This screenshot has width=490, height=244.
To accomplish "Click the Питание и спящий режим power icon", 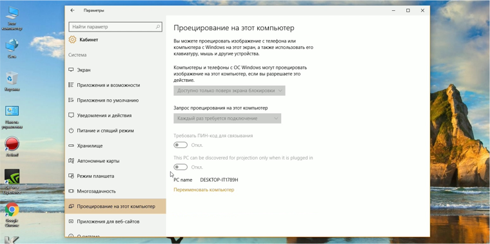I will click(x=71, y=131).
